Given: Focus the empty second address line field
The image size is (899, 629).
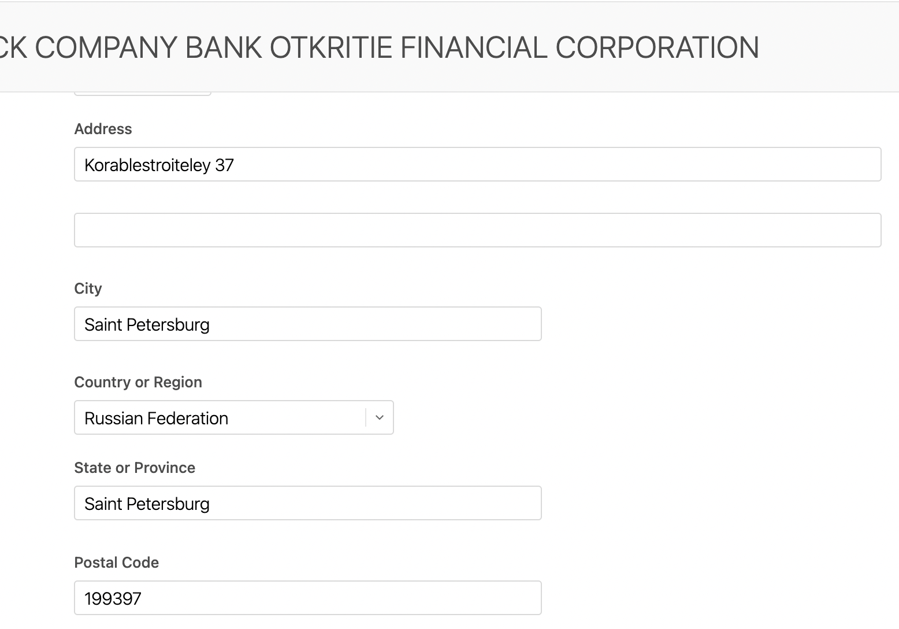Looking at the screenshot, I should [477, 230].
